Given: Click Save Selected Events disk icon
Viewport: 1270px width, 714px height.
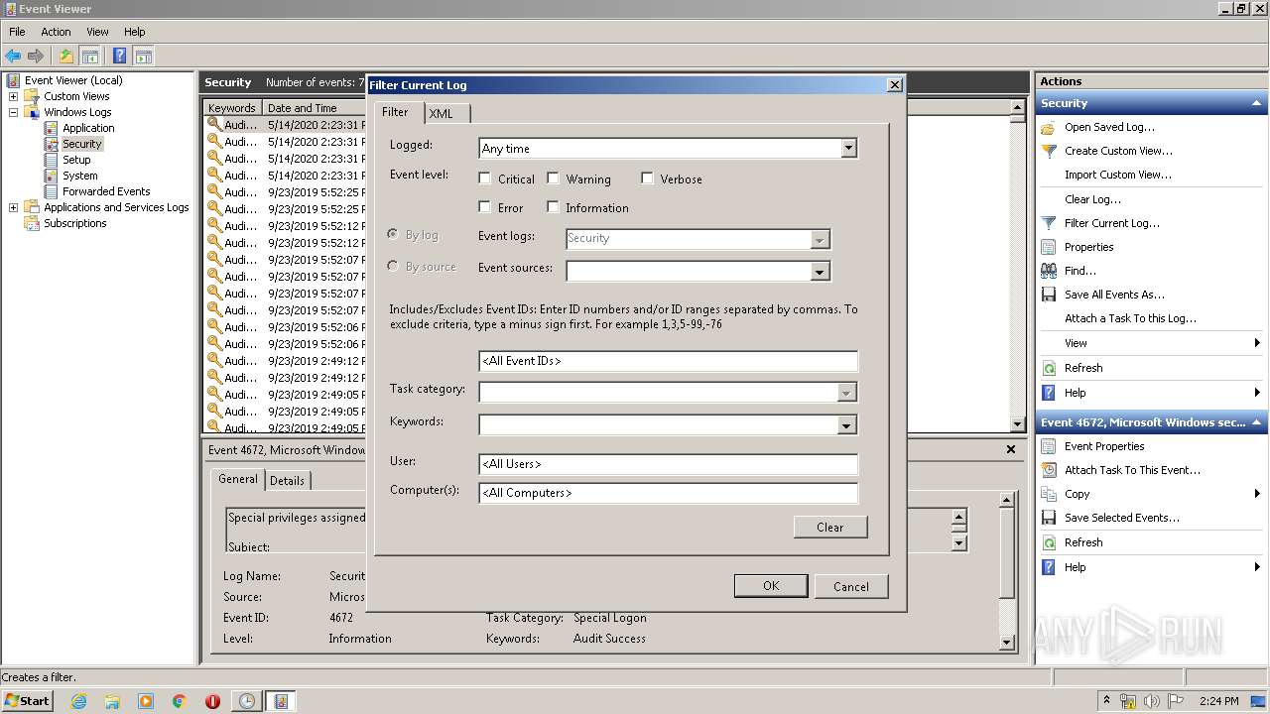Looking at the screenshot, I should click(1049, 518).
